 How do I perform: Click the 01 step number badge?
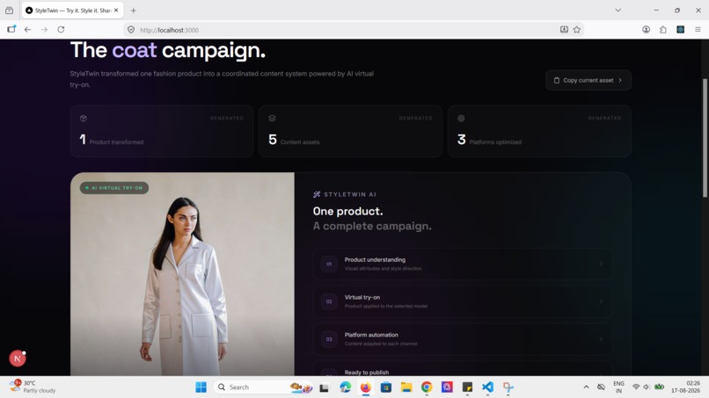click(x=329, y=264)
